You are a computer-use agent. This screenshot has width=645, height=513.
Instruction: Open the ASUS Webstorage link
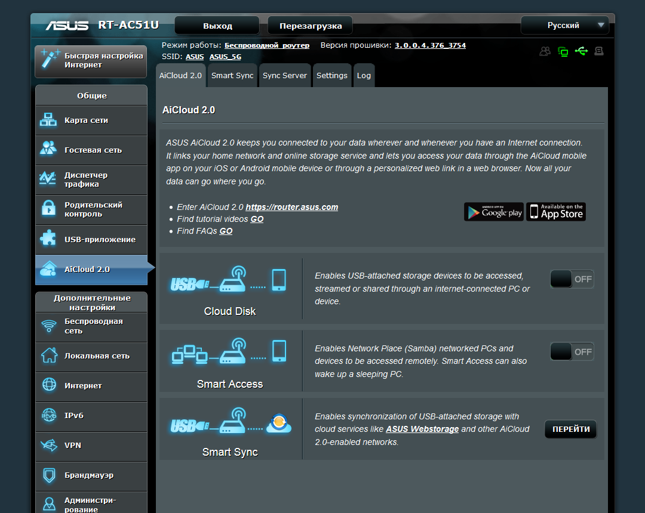pos(422,429)
